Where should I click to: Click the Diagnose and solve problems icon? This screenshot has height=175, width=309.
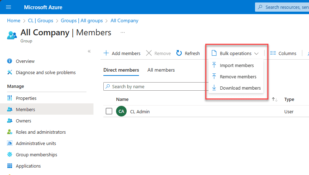pos(10,72)
